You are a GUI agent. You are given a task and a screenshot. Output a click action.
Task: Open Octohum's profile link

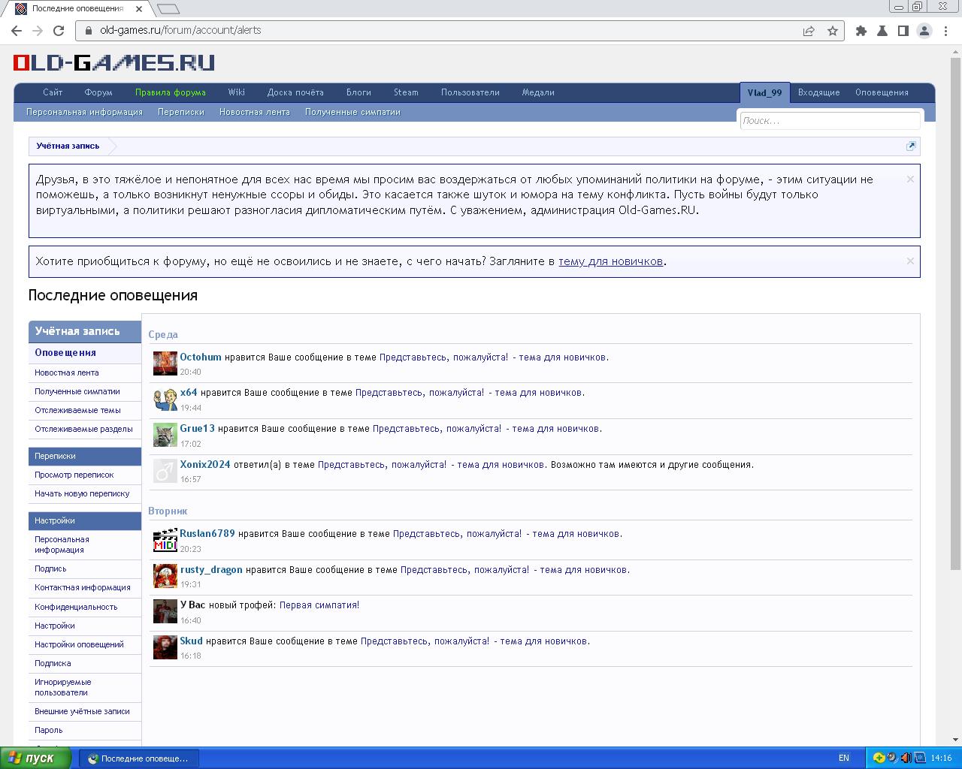point(201,357)
